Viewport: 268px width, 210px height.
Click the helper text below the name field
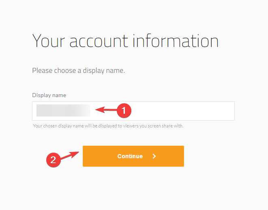pyautogui.click(x=108, y=126)
